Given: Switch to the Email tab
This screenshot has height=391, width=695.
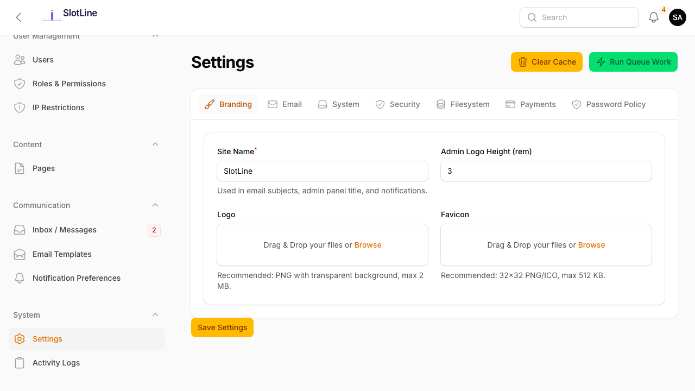Looking at the screenshot, I should pos(285,104).
